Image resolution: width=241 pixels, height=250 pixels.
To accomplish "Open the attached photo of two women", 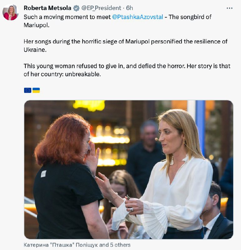I will click(x=128, y=169).
